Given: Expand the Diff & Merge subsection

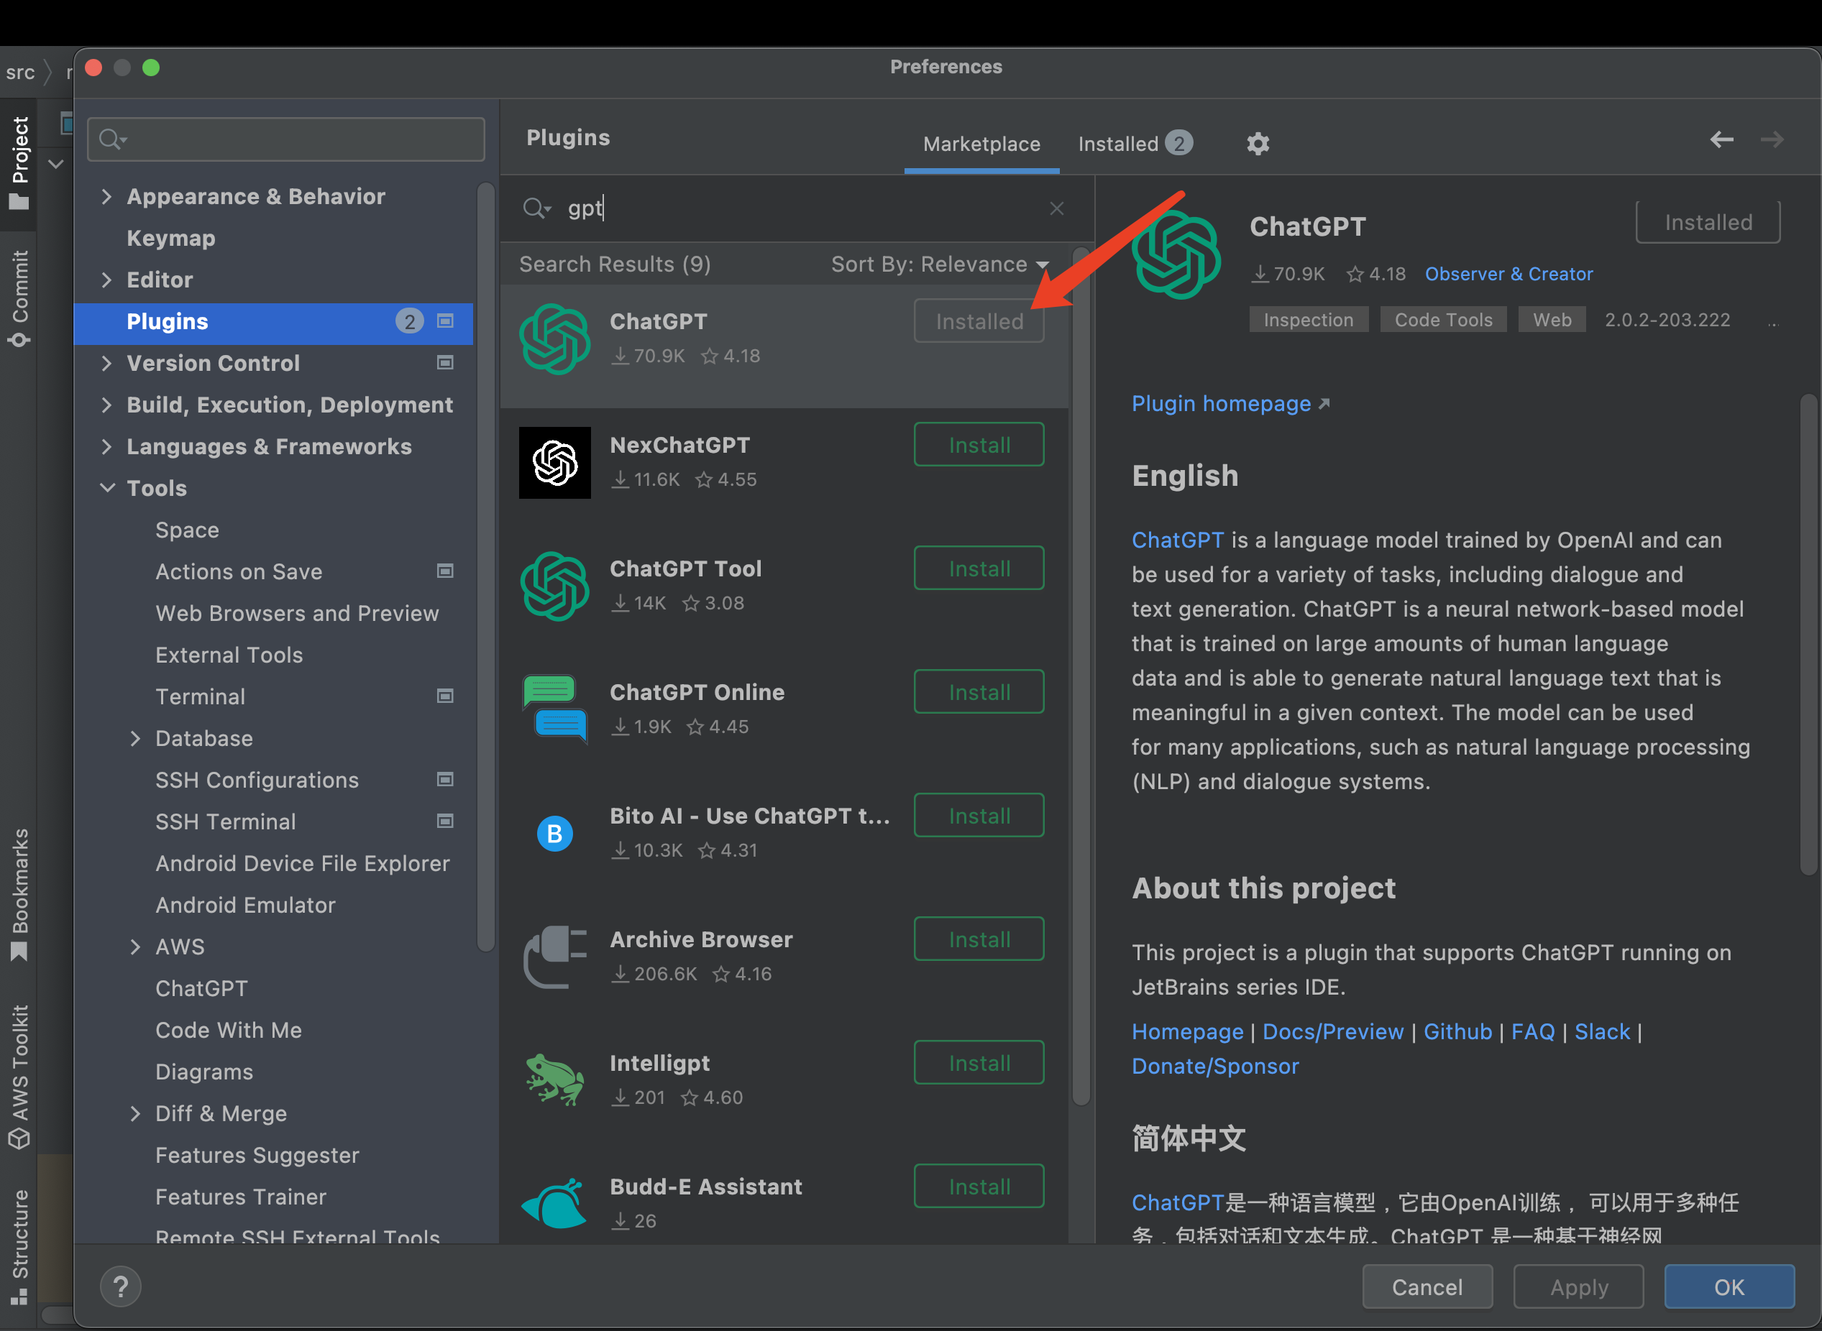Looking at the screenshot, I should 135,1113.
